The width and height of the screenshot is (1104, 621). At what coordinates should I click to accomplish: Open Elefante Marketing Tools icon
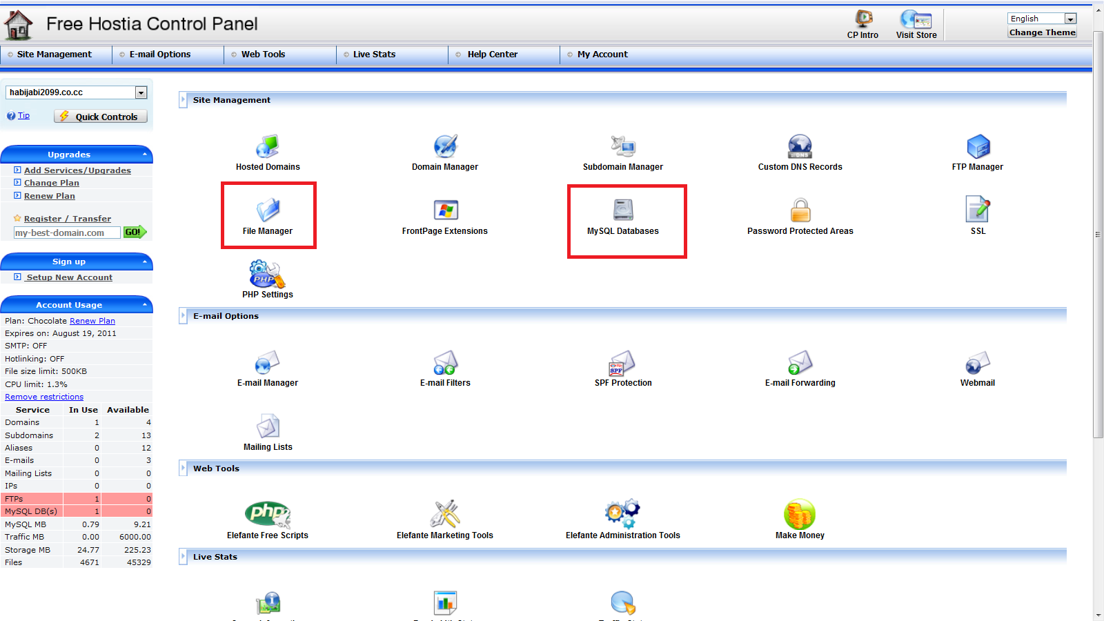coord(445,514)
